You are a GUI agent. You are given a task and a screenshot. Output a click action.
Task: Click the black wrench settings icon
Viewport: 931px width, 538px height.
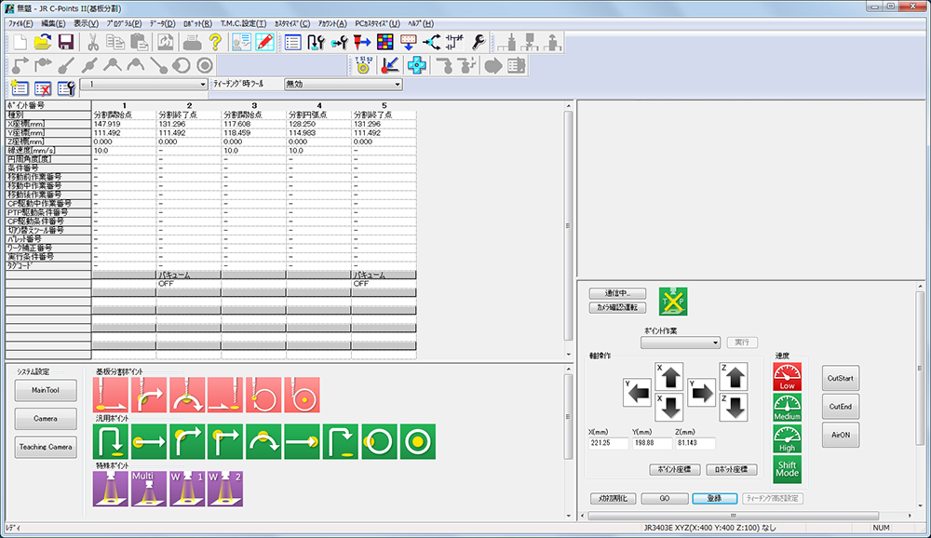pyautogui.click(x=478, y=42)
